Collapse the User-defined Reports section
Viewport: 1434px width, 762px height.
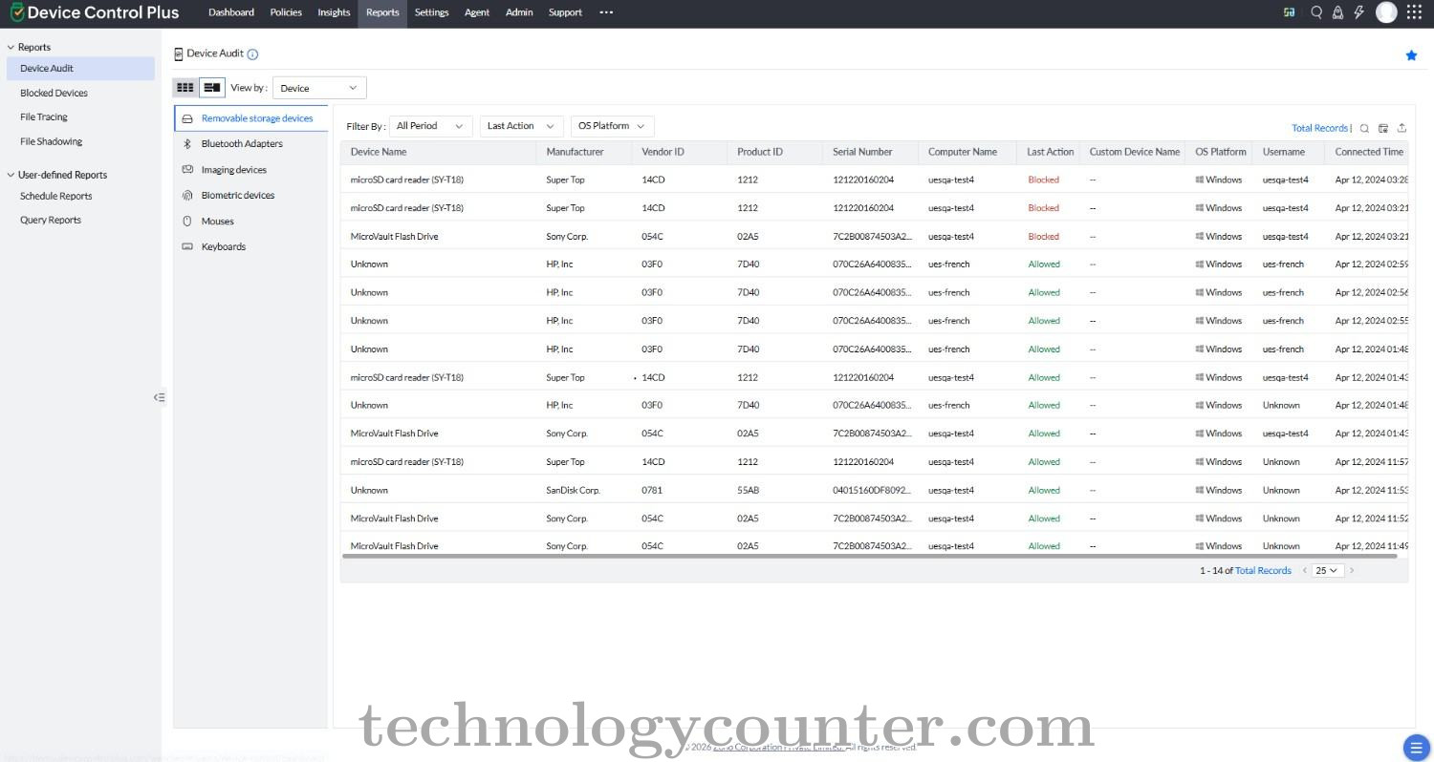(11, 175)
